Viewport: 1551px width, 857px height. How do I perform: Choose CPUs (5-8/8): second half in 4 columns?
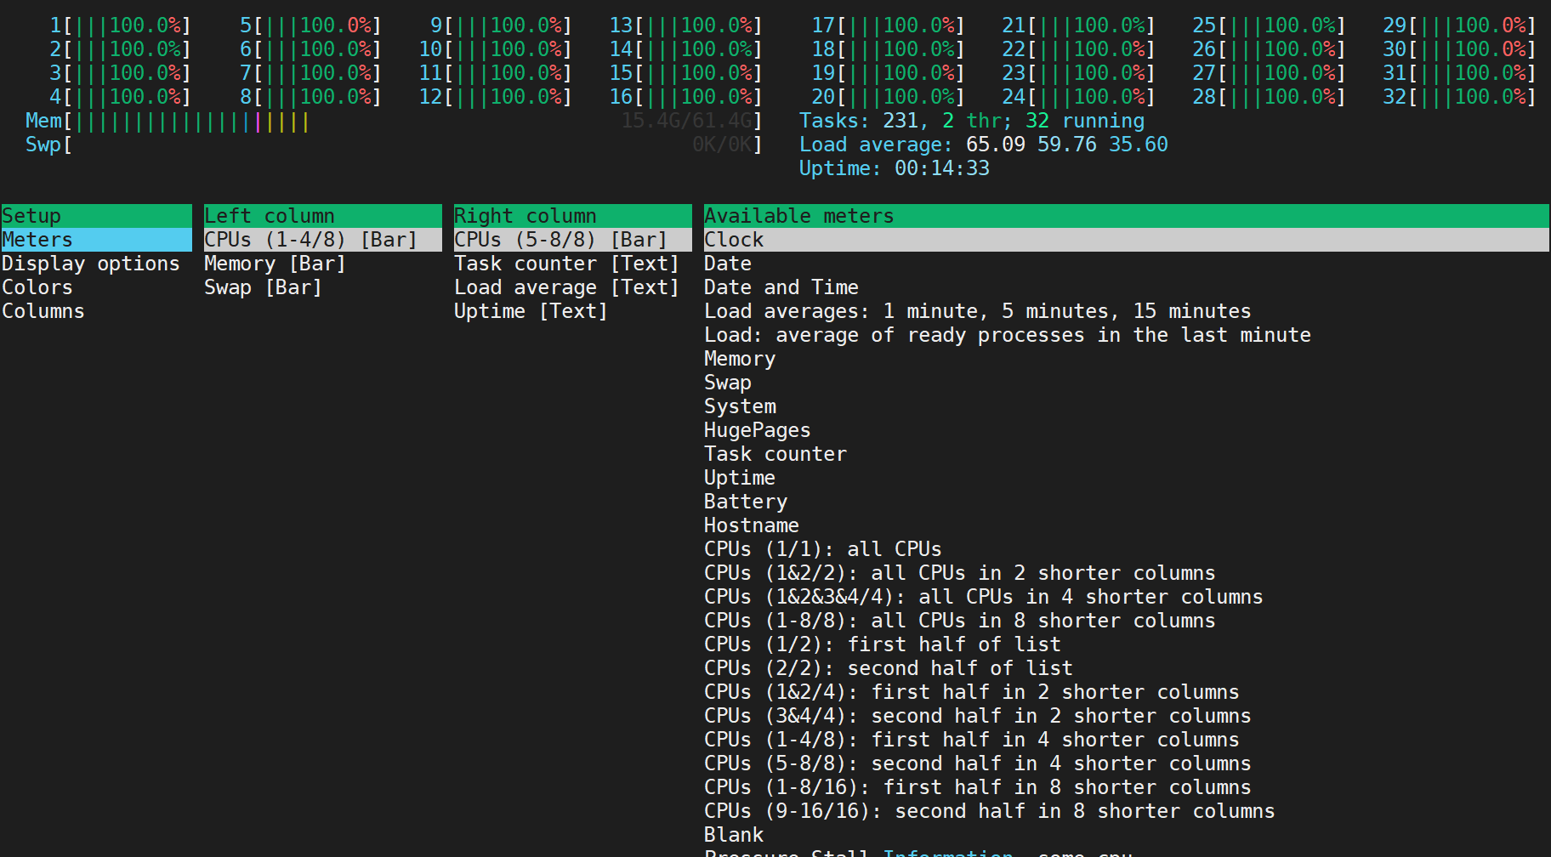click(978, 763)
